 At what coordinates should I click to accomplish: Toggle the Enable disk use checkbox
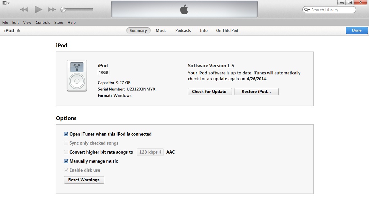point(66,170)
